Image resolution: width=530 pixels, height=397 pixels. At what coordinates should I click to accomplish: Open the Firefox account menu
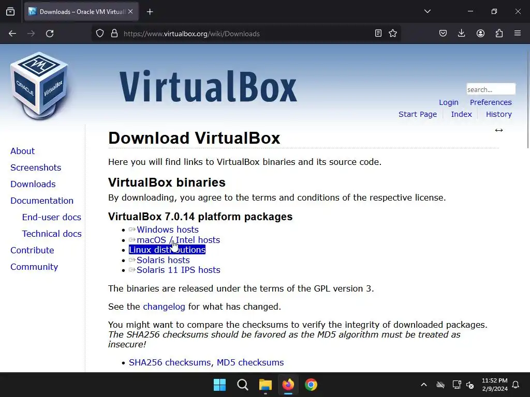[x=480, y=33]
